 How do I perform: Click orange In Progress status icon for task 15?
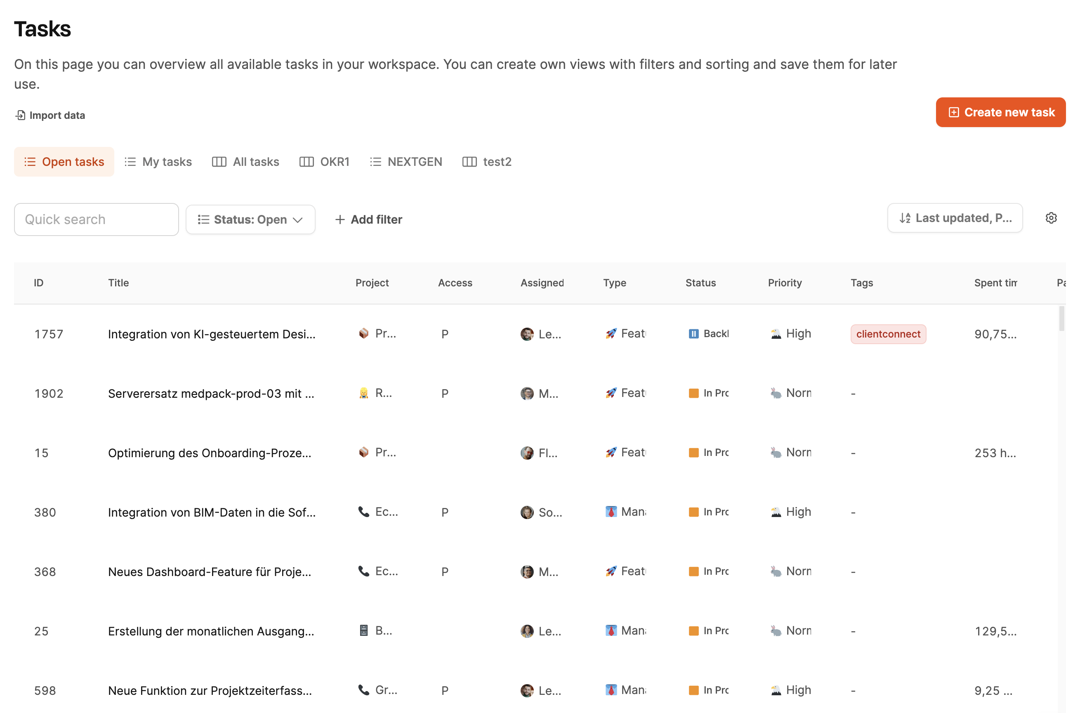693,453
